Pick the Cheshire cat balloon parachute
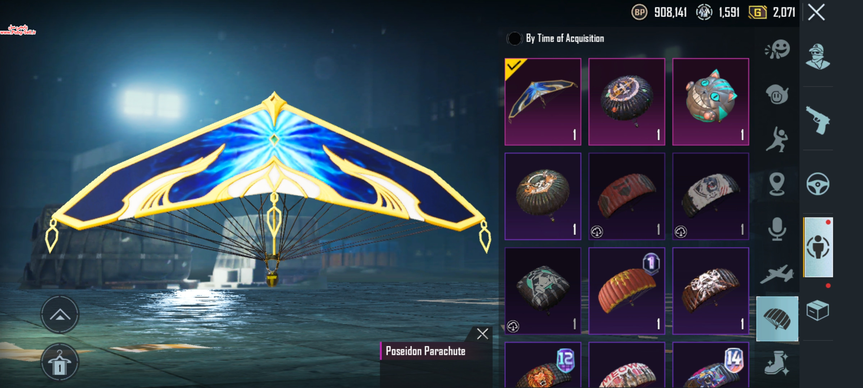 pyautogui.click(x=711, y=102)
